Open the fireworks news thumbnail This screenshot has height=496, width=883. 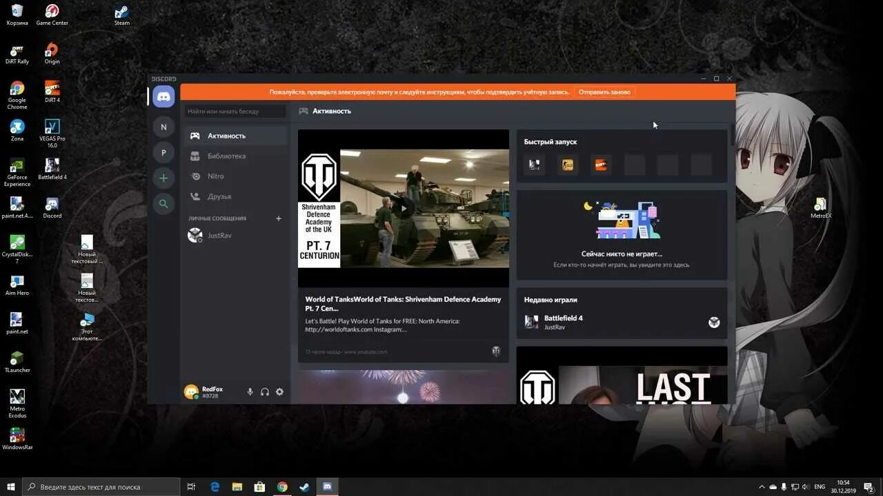404,387
